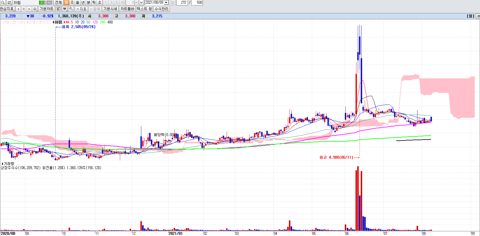This screenshot has width=480, height=236.
Task: Click the 하림 series legend label
Action: tap(58, 22)
